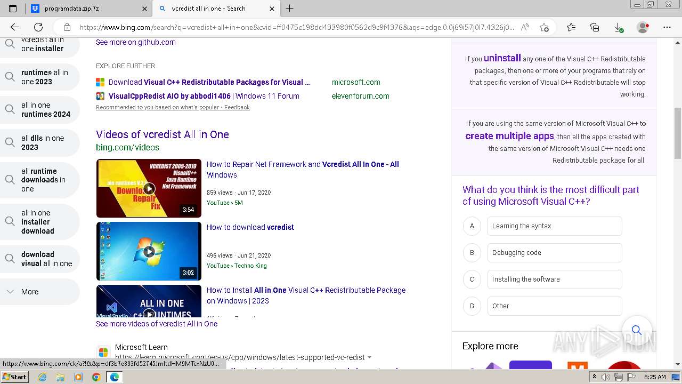Choose poll option A Learning the syntax
Image resolution: width=682 pixels, height=384 pixels.
click(555, 226)
